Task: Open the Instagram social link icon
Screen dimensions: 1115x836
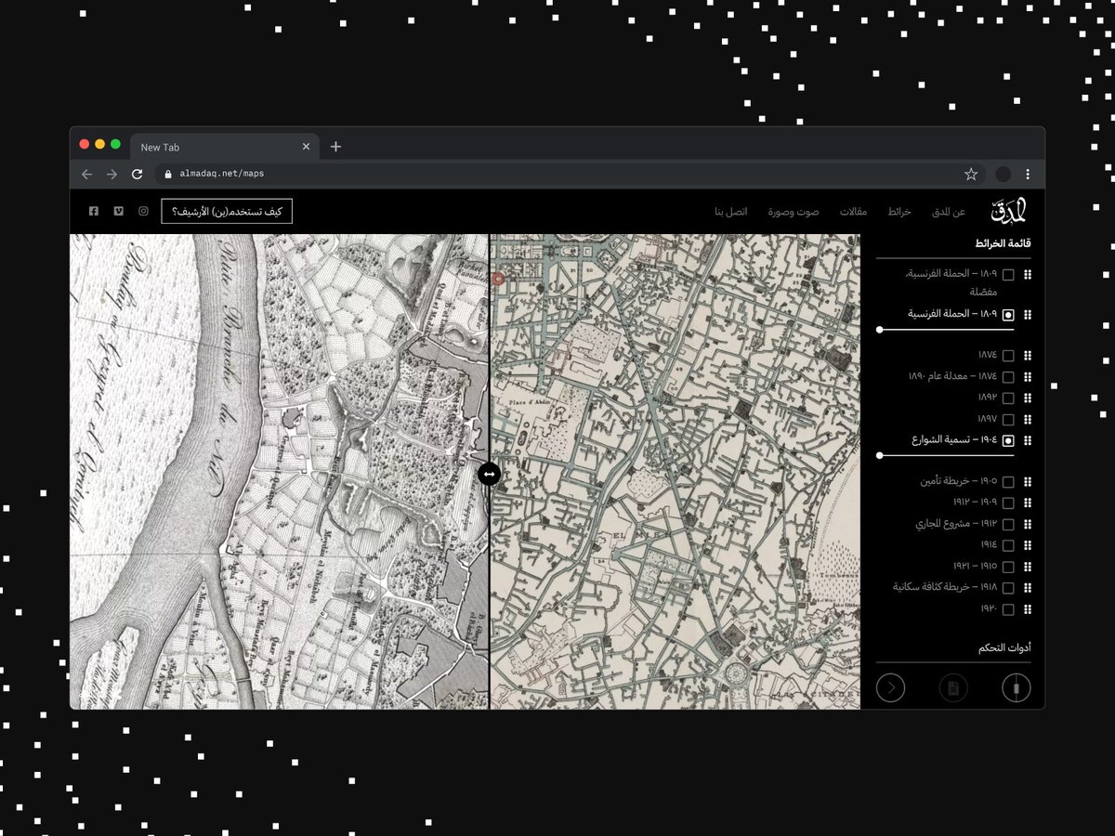Action: click(144, 212)
